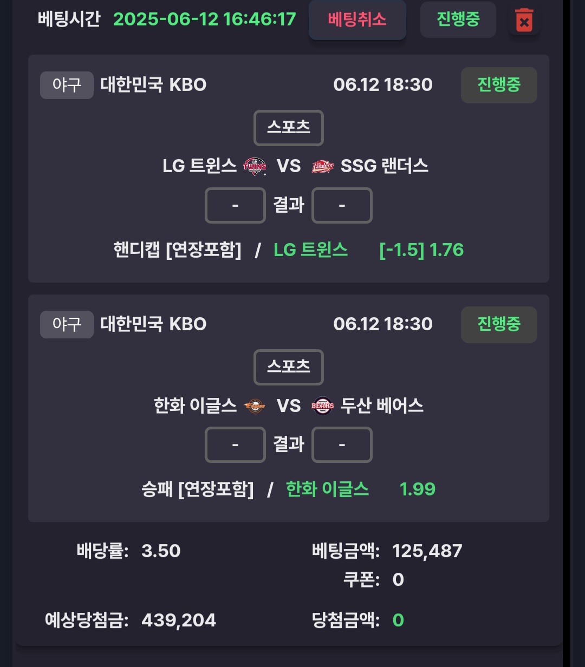Click 진행중 badge on LG vs SSG match
This screenshot has height=667, width=585.
pos(499,85)
